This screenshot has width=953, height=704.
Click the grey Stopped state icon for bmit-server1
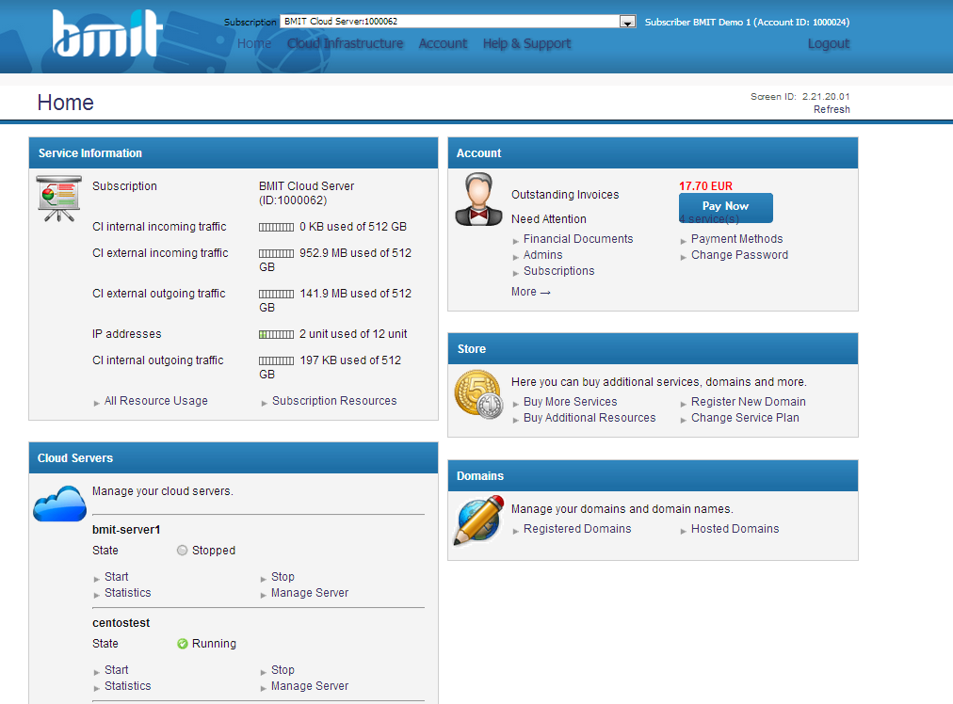point(183,551)
